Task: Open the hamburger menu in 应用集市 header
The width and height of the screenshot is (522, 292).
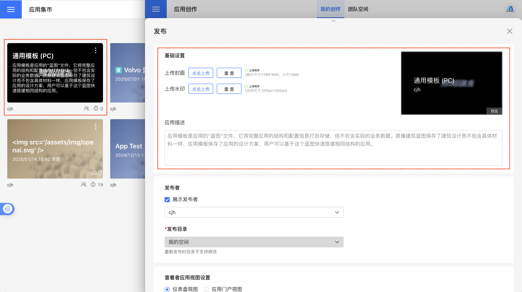Action: point(11,9)
